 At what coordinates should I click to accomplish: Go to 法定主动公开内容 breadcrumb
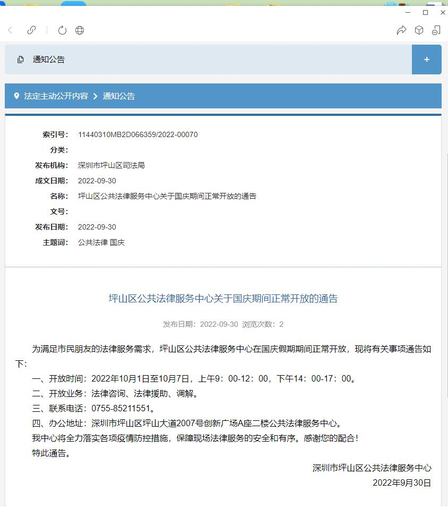56,96
